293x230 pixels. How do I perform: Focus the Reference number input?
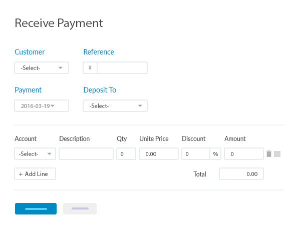[122, 68]
